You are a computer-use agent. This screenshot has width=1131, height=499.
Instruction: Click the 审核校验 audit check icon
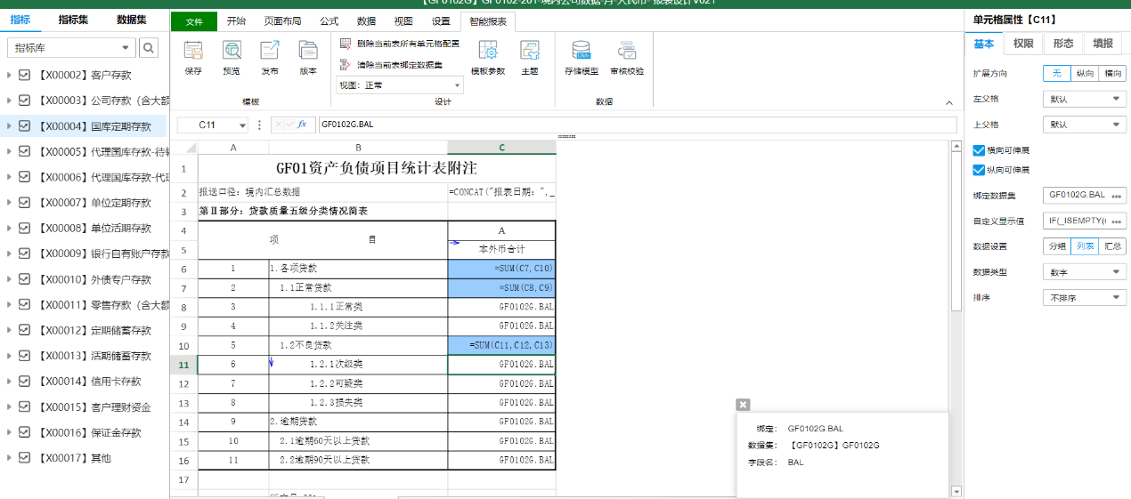point(626,51)
